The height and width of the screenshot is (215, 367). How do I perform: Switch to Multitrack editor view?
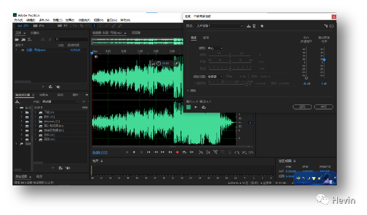click(39, 25)
